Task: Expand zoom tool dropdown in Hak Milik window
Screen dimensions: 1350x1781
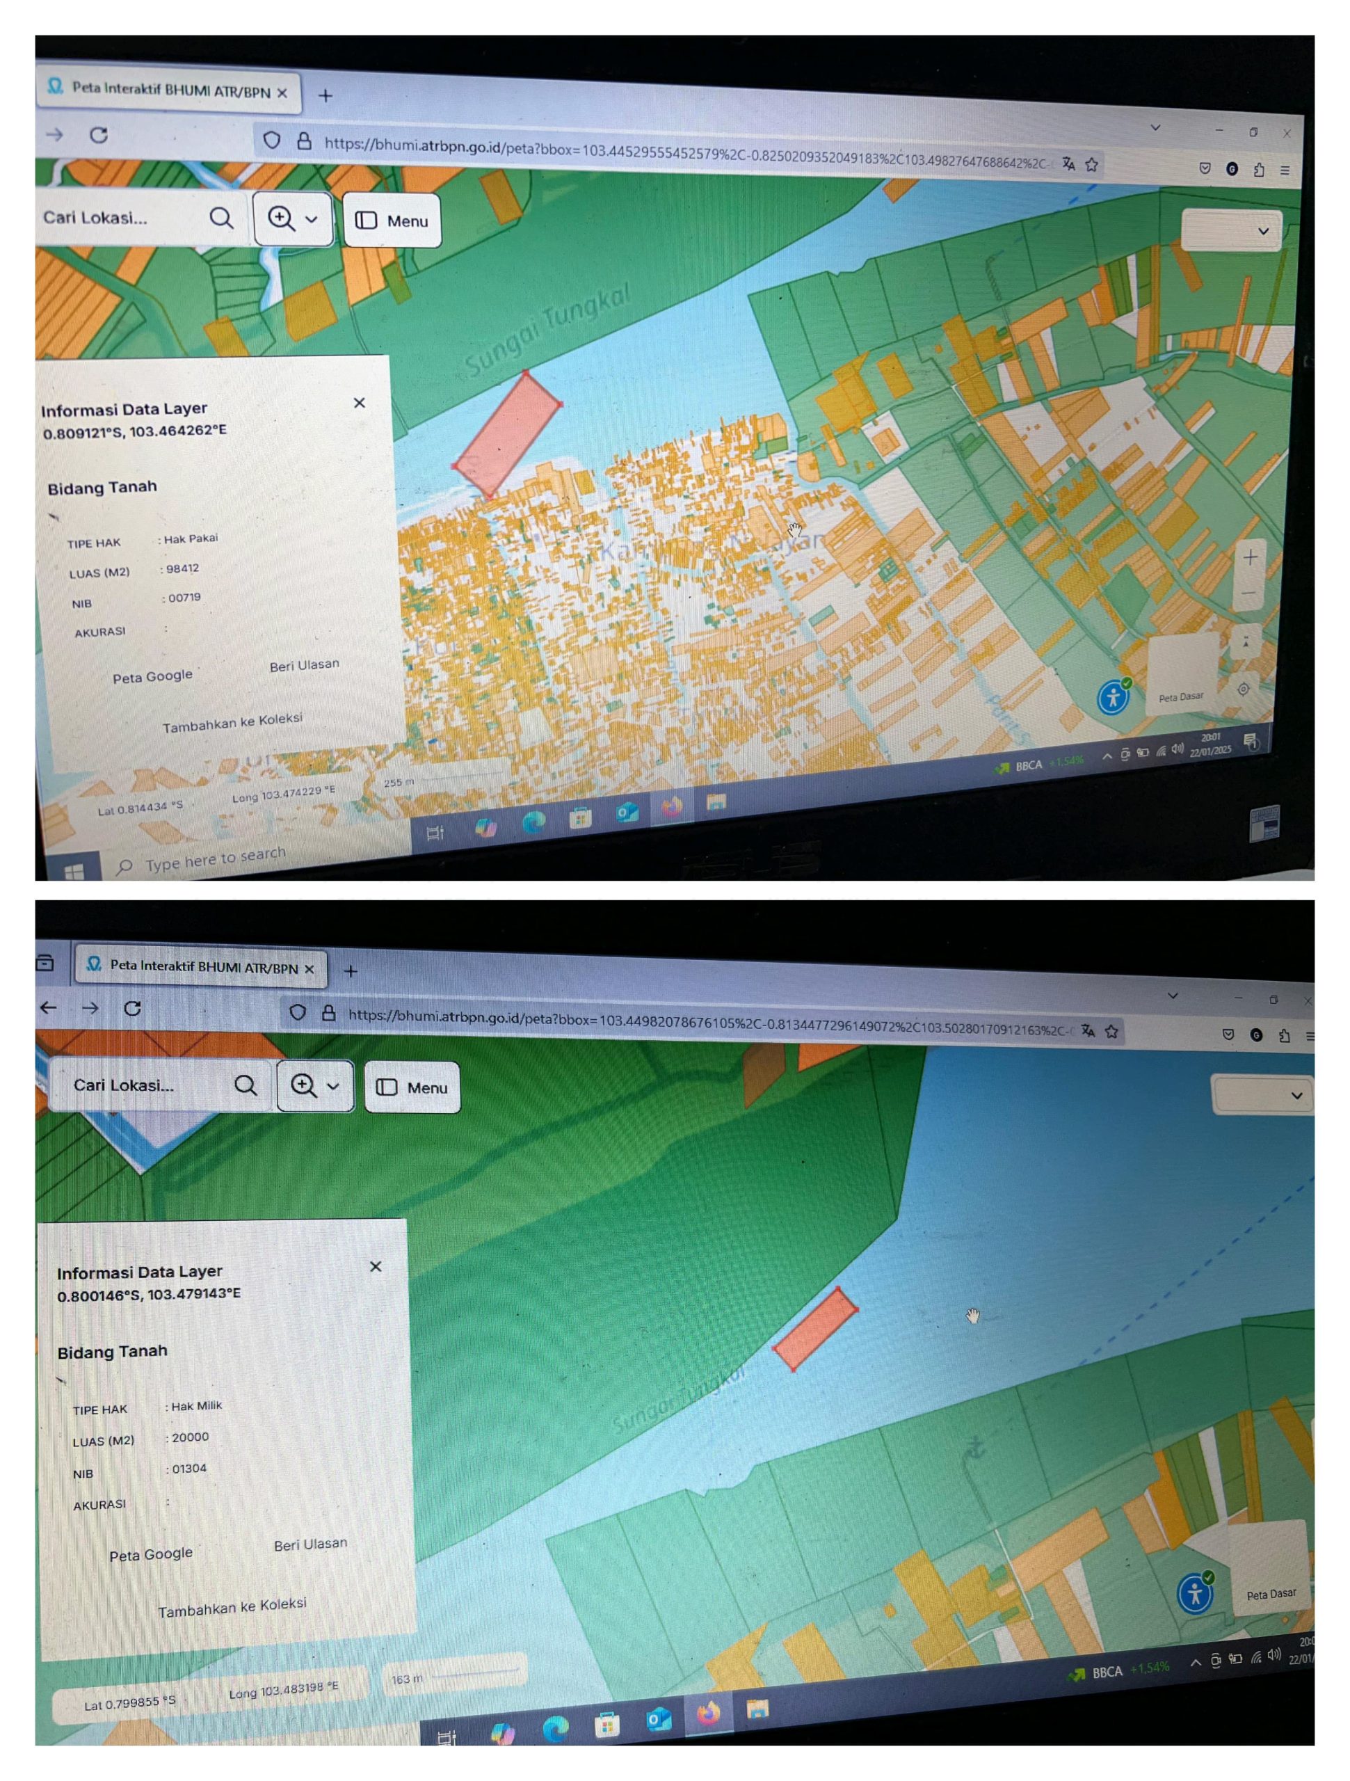Action: click(332, 1086)
